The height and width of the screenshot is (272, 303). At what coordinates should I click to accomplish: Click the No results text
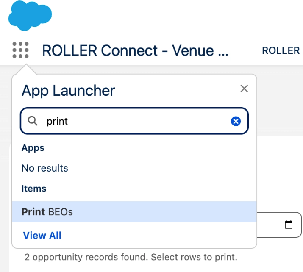[45, 168]
